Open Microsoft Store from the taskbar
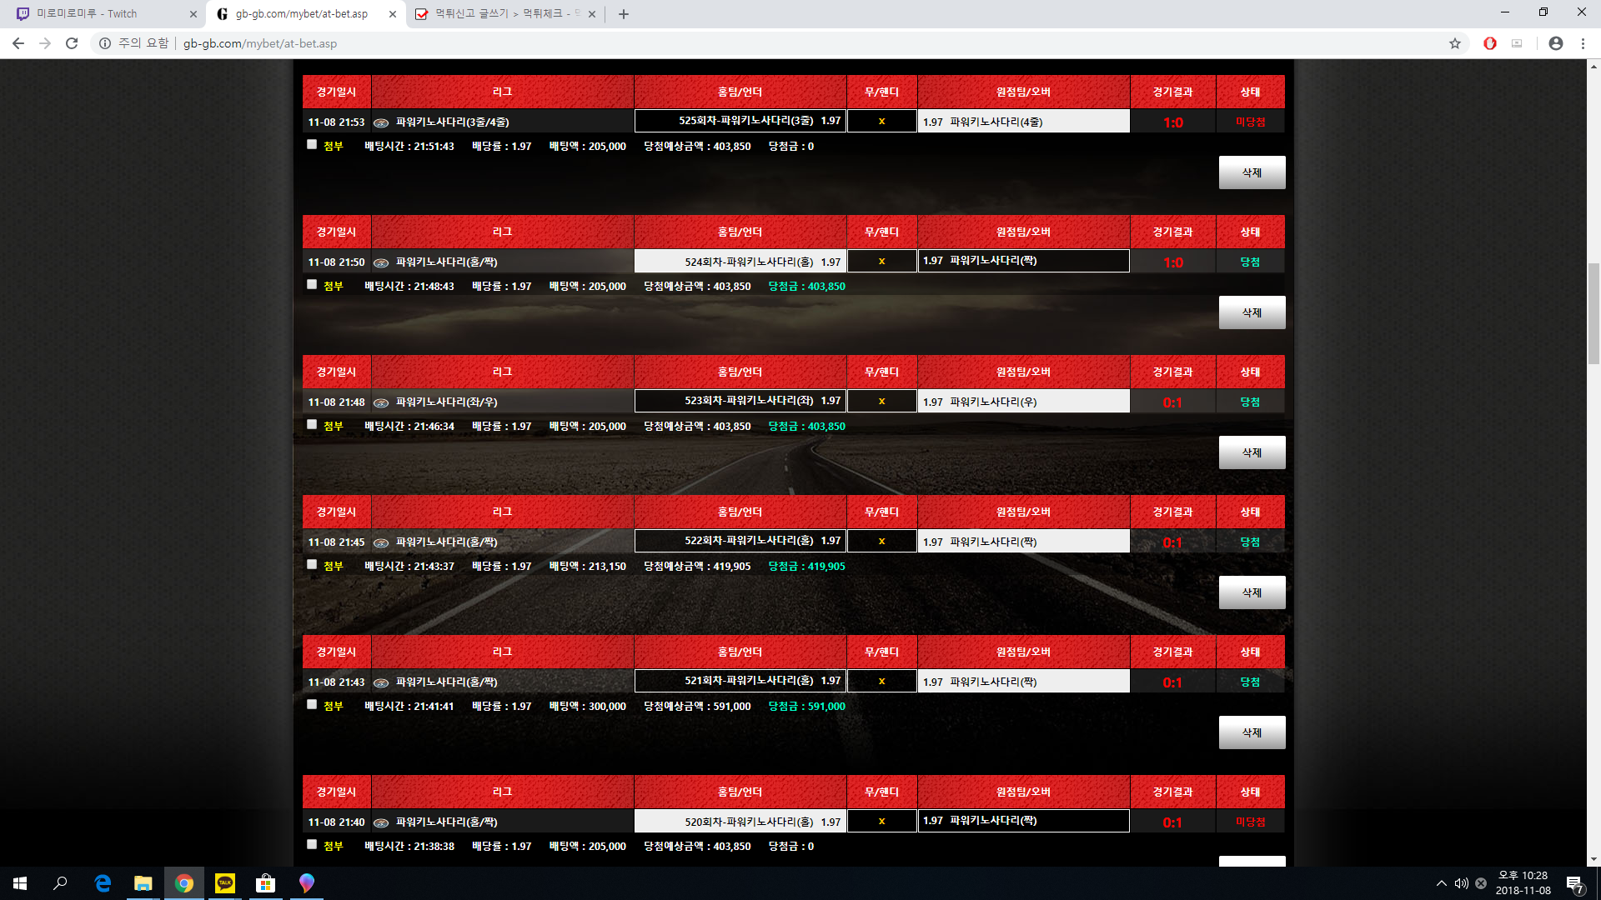Viewport: 1601px width, 900px height. [265, 883]
